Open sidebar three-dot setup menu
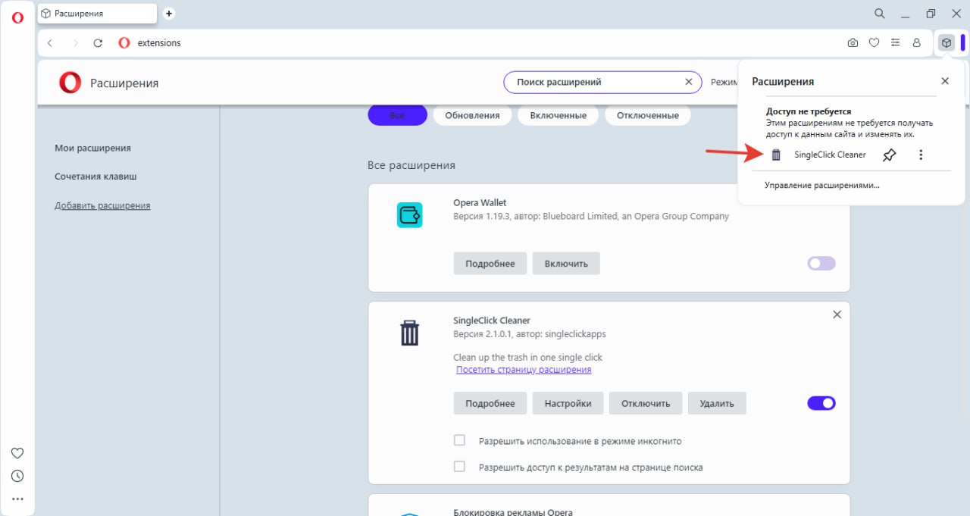This screenshot has height=516, width=970. point(17,499)
